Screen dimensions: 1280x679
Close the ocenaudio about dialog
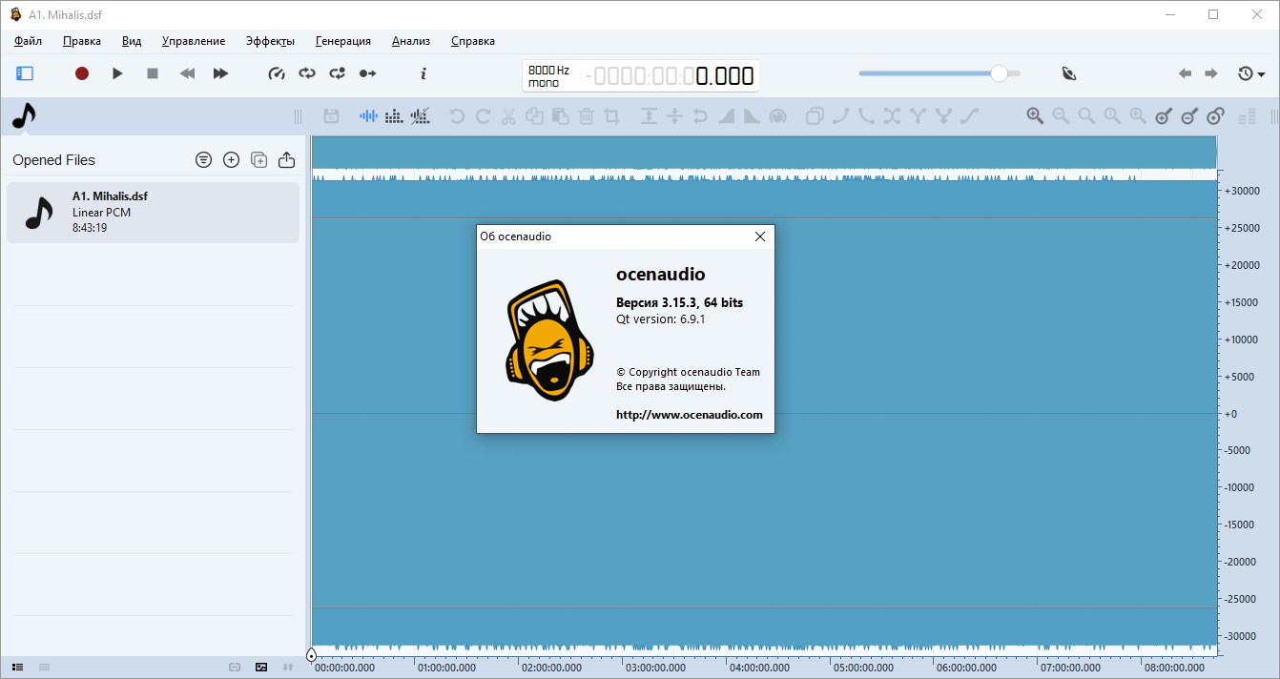click(x=760, y=237)
